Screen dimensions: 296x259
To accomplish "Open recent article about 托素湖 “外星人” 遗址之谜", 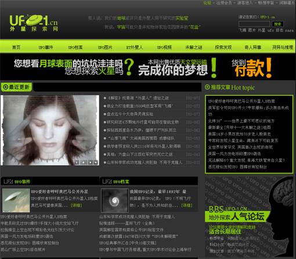I will tap(138, 98).
